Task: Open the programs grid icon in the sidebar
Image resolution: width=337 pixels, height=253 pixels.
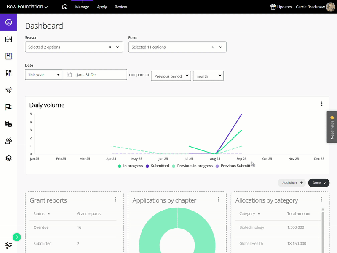Action: [x=8, y=73]
